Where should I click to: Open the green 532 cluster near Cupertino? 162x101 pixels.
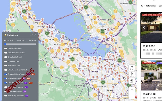click(x=103, y=82)
